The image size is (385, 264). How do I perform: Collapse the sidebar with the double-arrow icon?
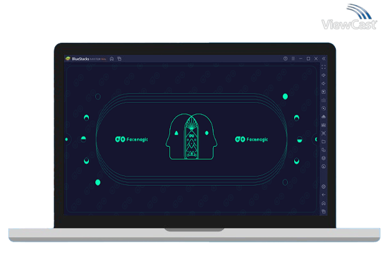point(324,59)
